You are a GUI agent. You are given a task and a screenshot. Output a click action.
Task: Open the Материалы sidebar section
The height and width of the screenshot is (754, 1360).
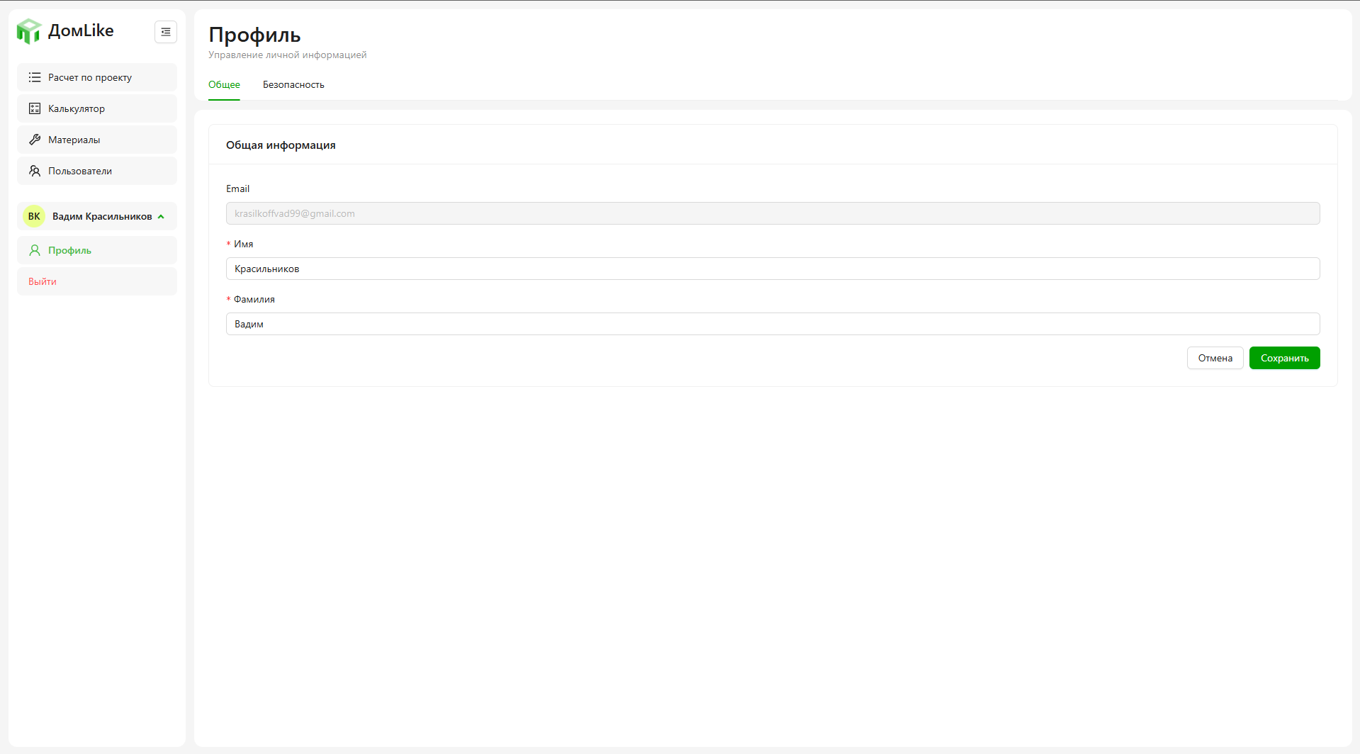coord(74,140)
